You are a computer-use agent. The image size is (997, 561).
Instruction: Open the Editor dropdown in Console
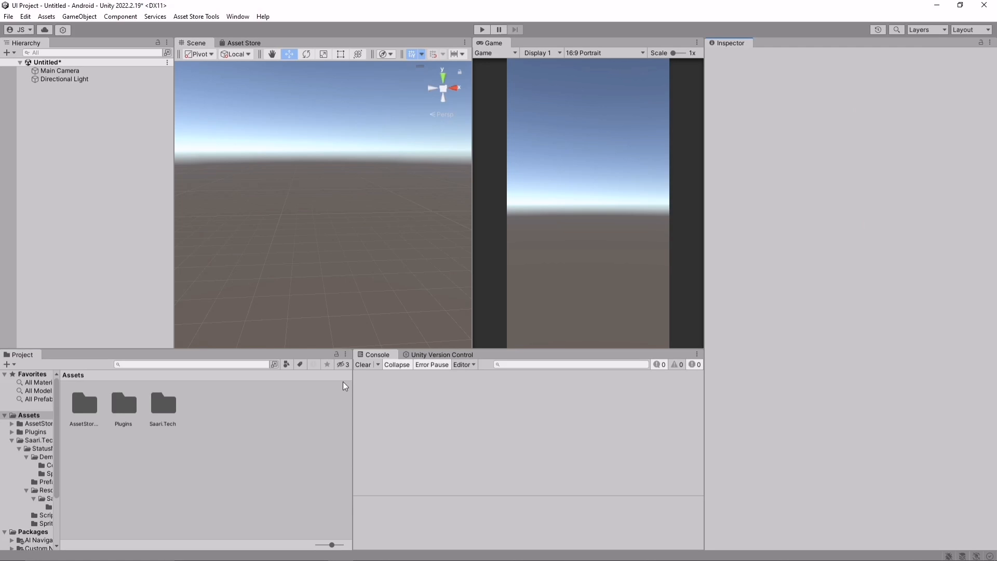464,365
